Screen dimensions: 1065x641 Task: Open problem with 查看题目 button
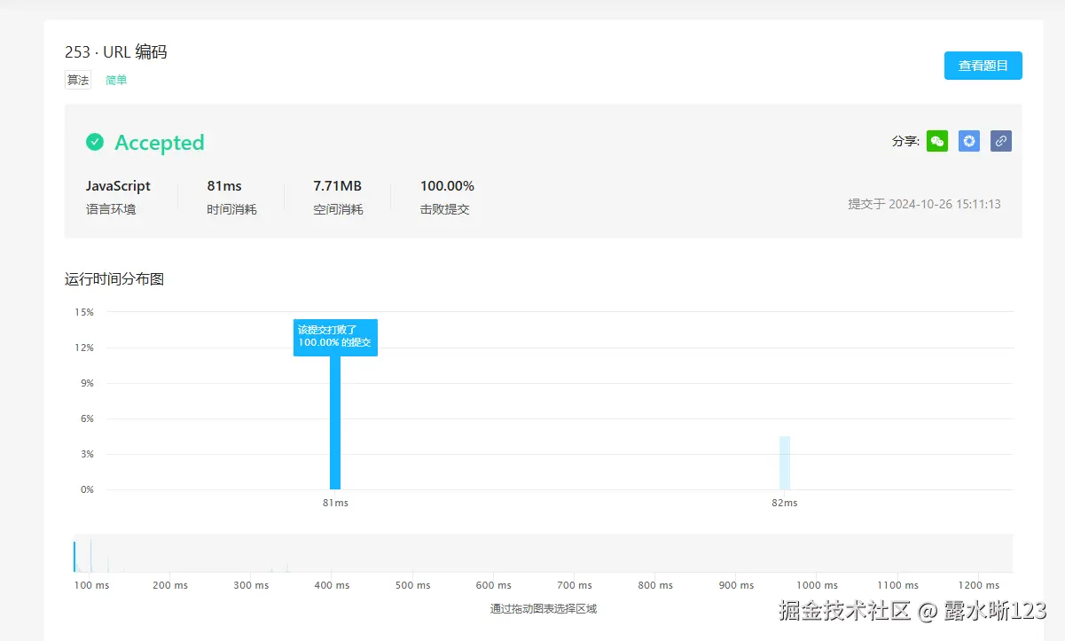(983, 66)
